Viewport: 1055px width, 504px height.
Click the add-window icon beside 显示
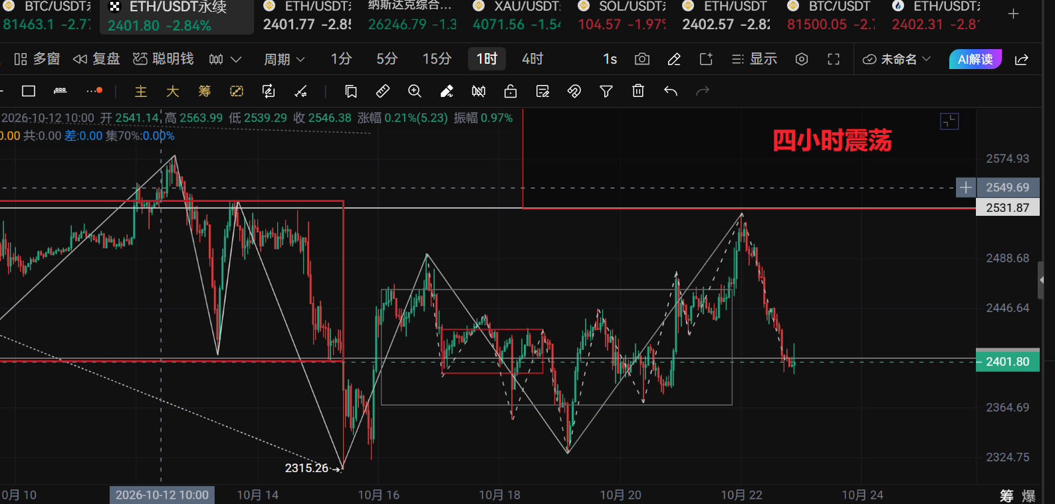pyautogui.click(x=706, y=59)
